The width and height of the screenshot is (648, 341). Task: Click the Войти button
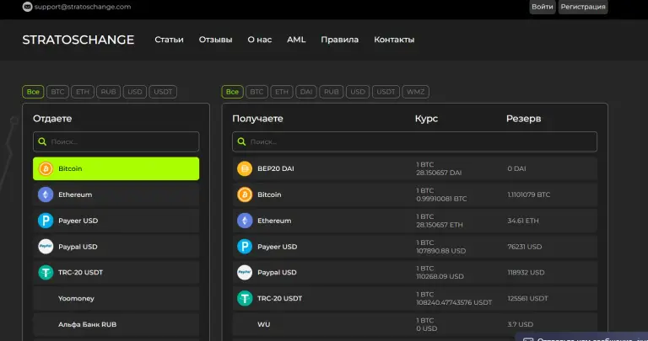[543, 7]
